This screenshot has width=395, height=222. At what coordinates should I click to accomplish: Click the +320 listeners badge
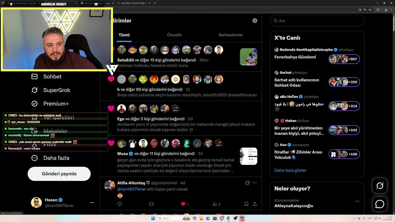coord(344,82)
